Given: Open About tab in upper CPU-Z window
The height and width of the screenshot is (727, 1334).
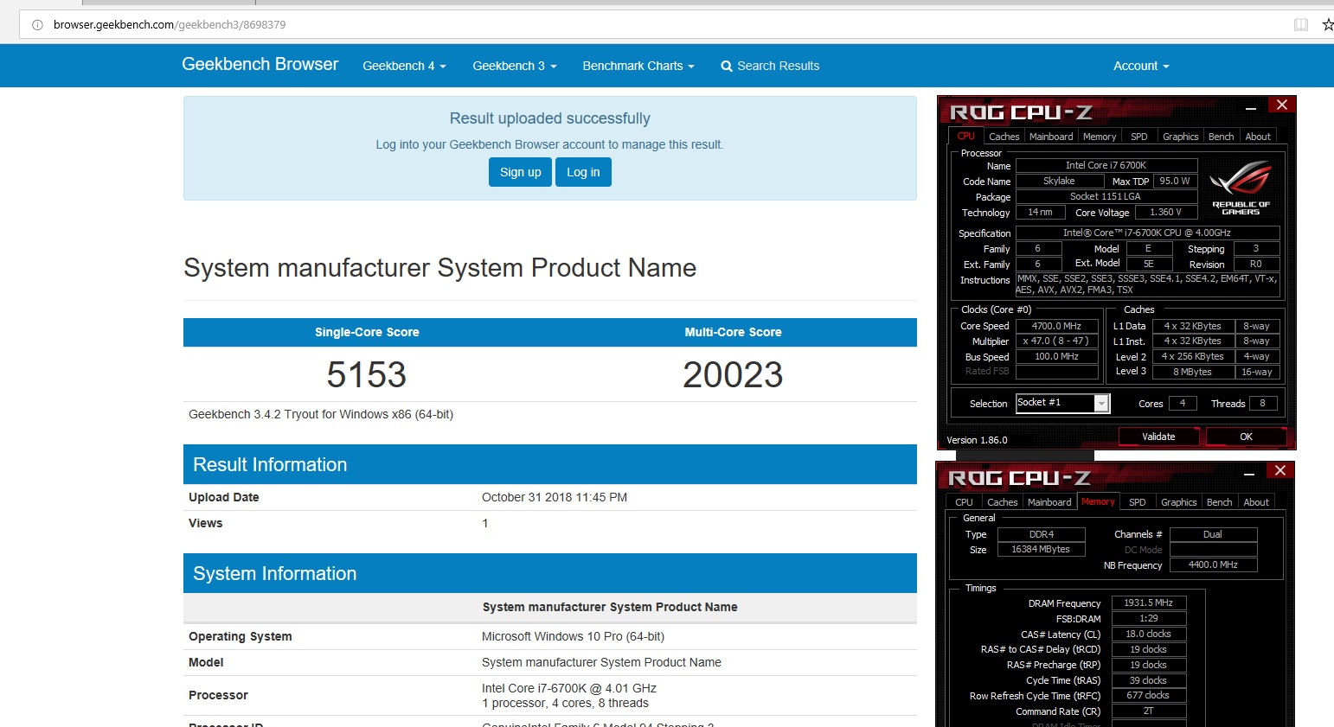Looking at the screenshot, I should (x=1258, y=137).
